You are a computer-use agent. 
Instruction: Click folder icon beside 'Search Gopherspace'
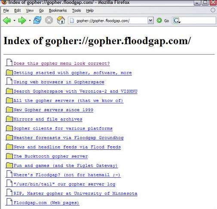point(9,91)
